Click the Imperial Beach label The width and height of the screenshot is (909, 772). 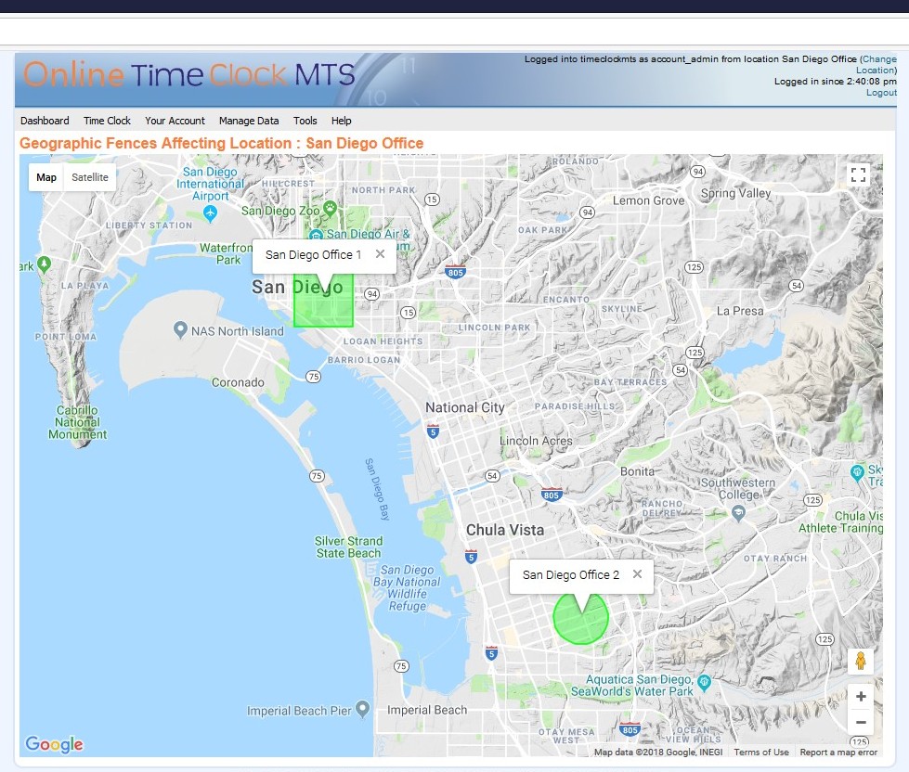[427, 710]
